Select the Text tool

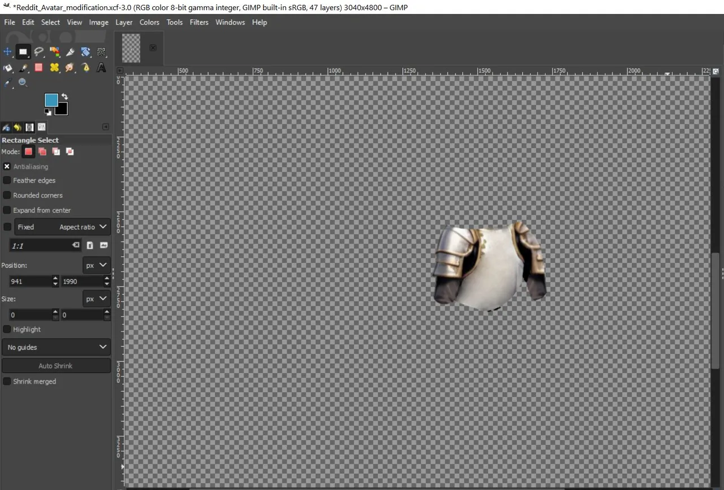[x=101, y=67]
